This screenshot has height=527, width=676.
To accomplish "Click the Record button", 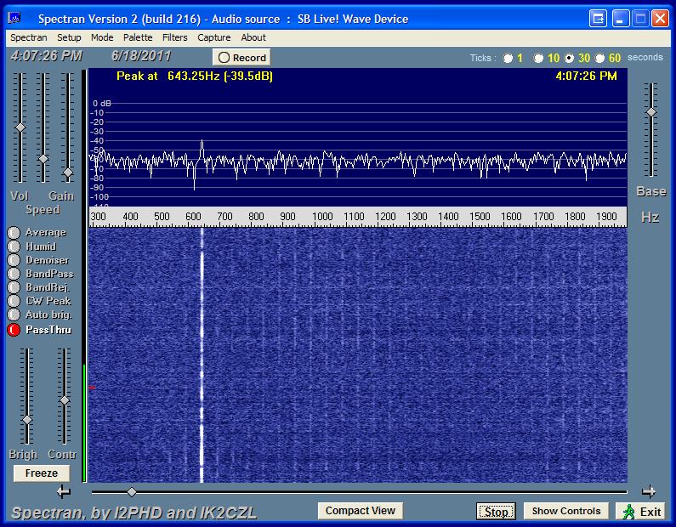I will (241, 57).
